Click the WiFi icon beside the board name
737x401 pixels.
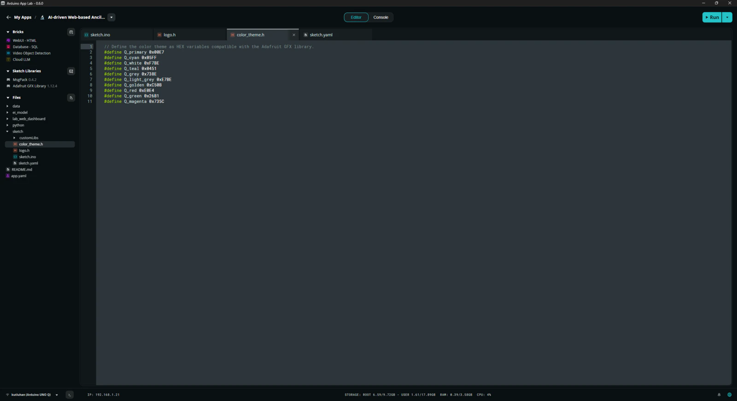tap(7, 395)
